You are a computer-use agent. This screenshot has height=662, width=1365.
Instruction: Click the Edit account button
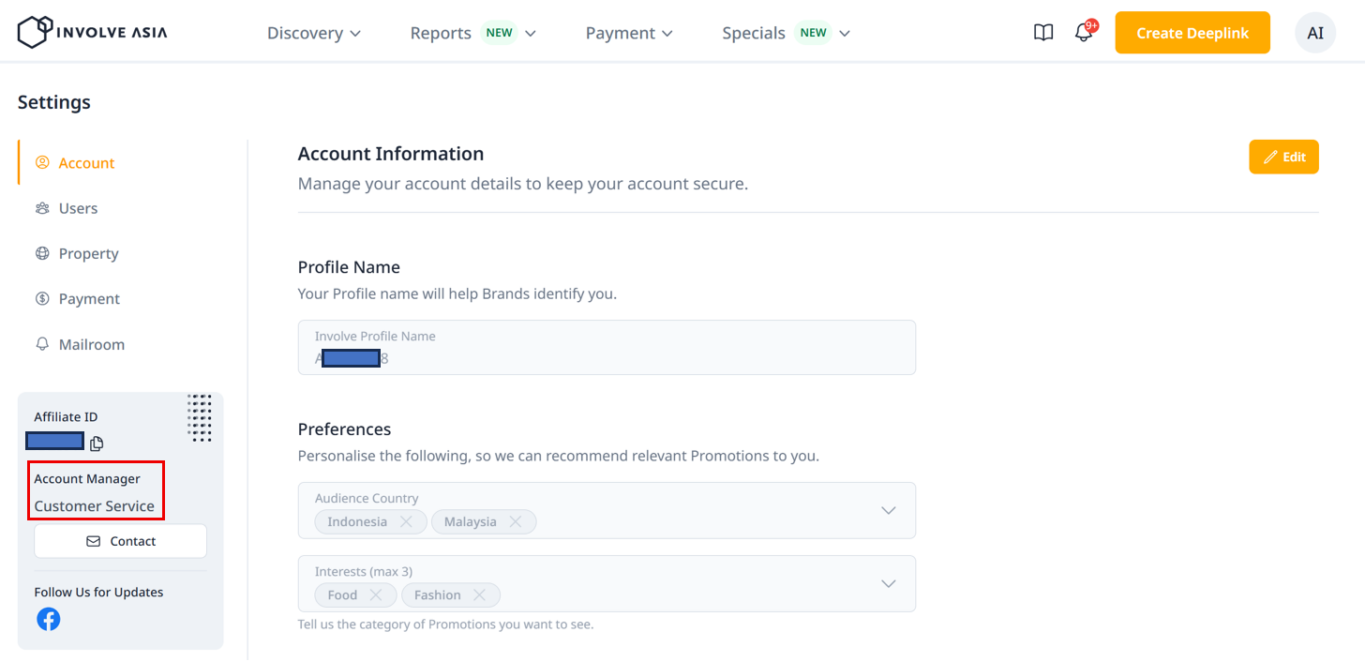coord(1283,157)
